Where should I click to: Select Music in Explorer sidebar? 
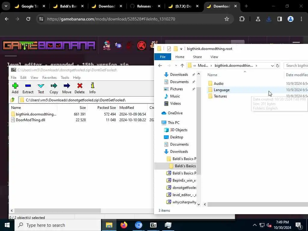point(175,96)
